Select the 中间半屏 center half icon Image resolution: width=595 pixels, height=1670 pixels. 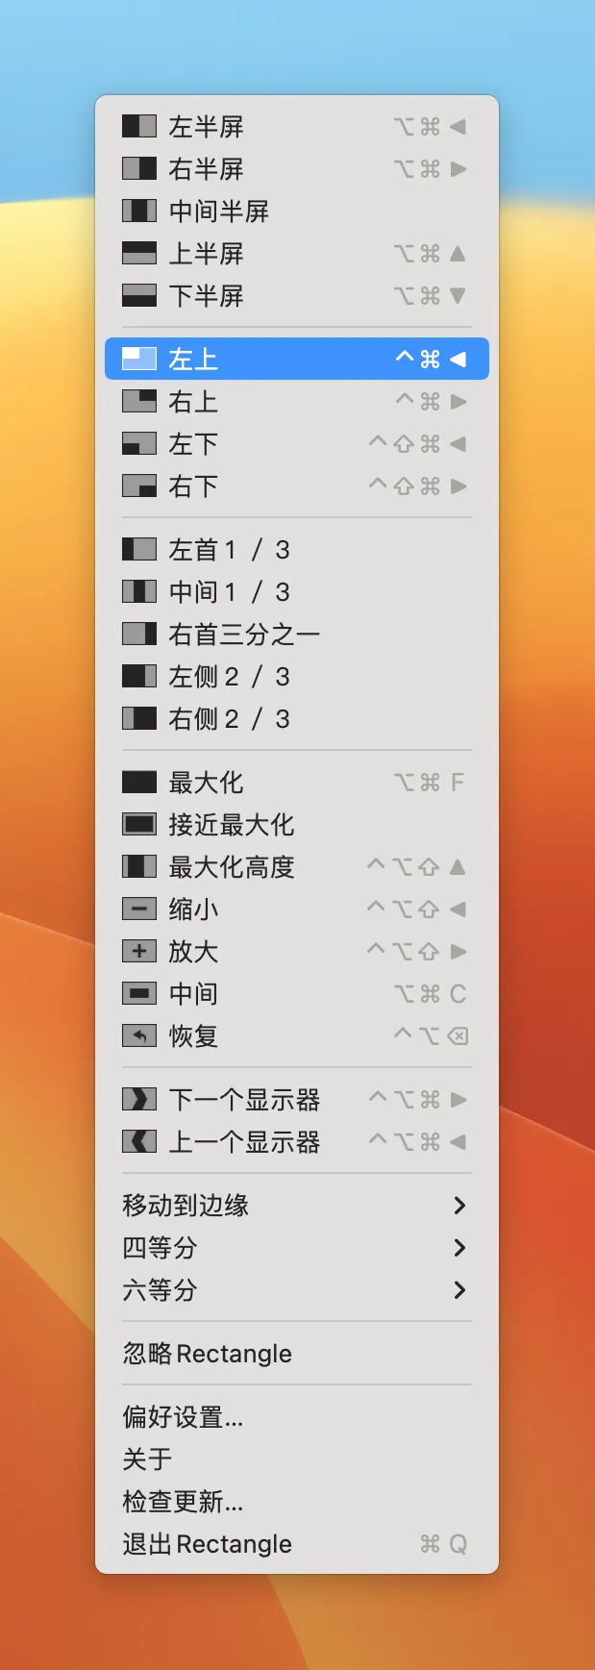[x=138, y=211]
